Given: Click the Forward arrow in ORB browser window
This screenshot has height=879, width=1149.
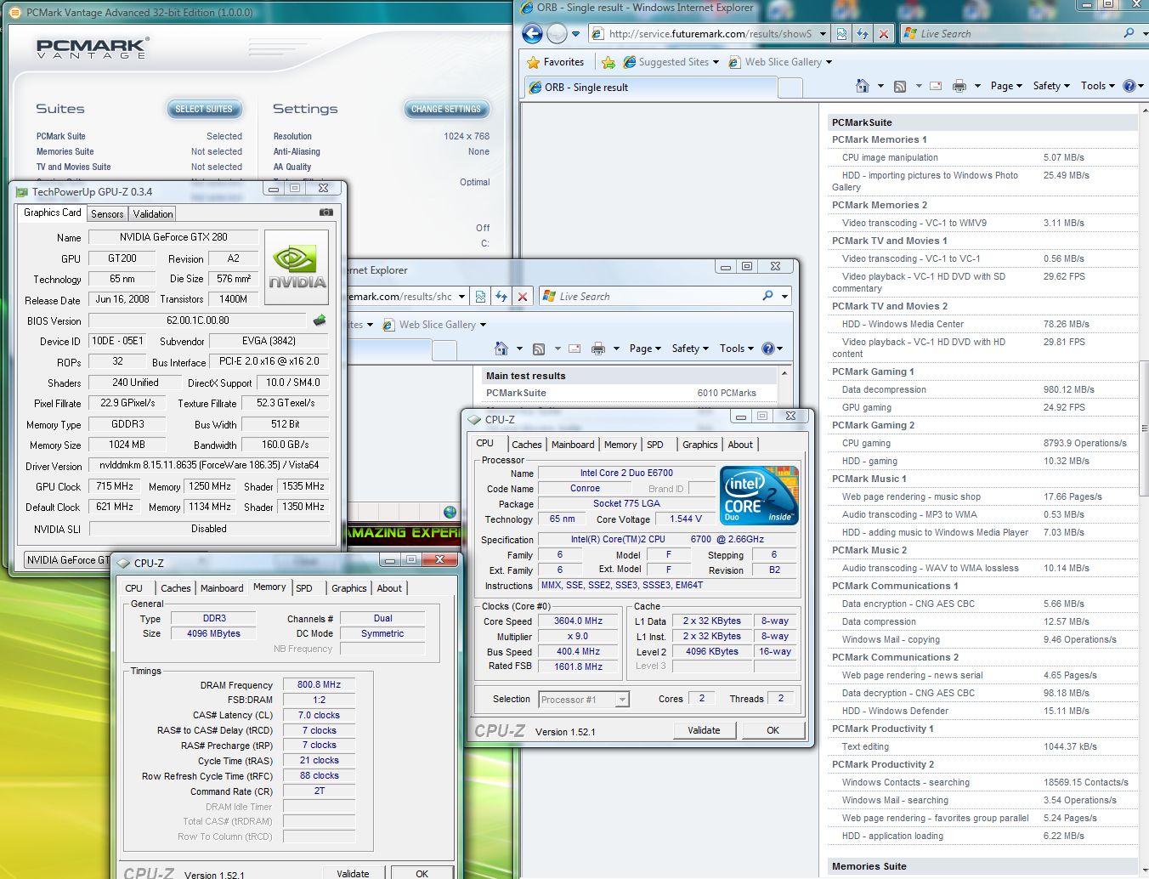Looking at the screenshot, I should tap(557, 34).
